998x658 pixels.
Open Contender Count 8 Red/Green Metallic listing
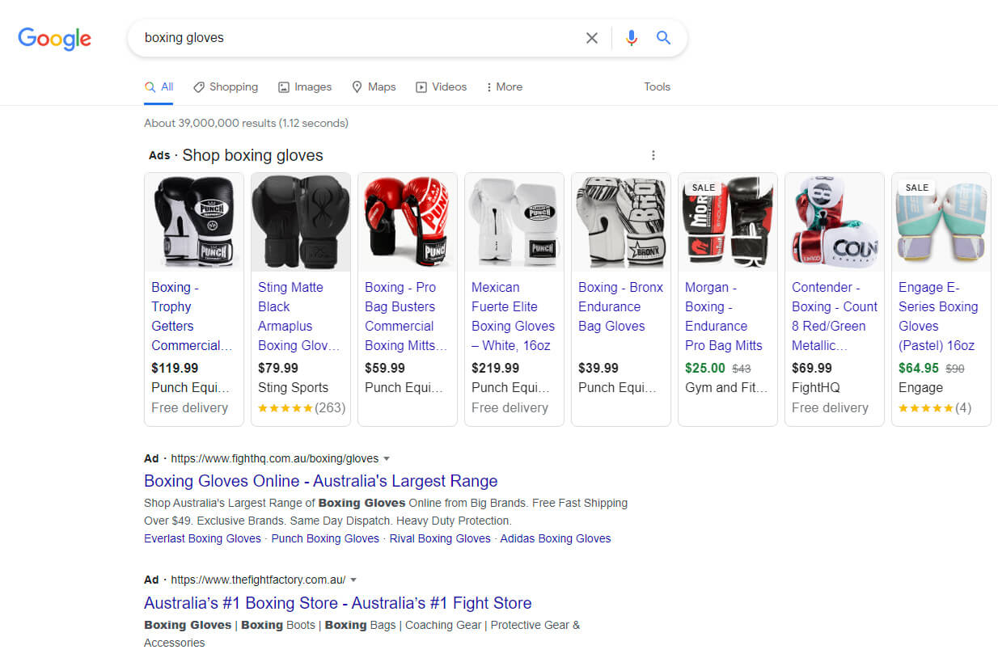pyautogui.click(x=835, y=316)
